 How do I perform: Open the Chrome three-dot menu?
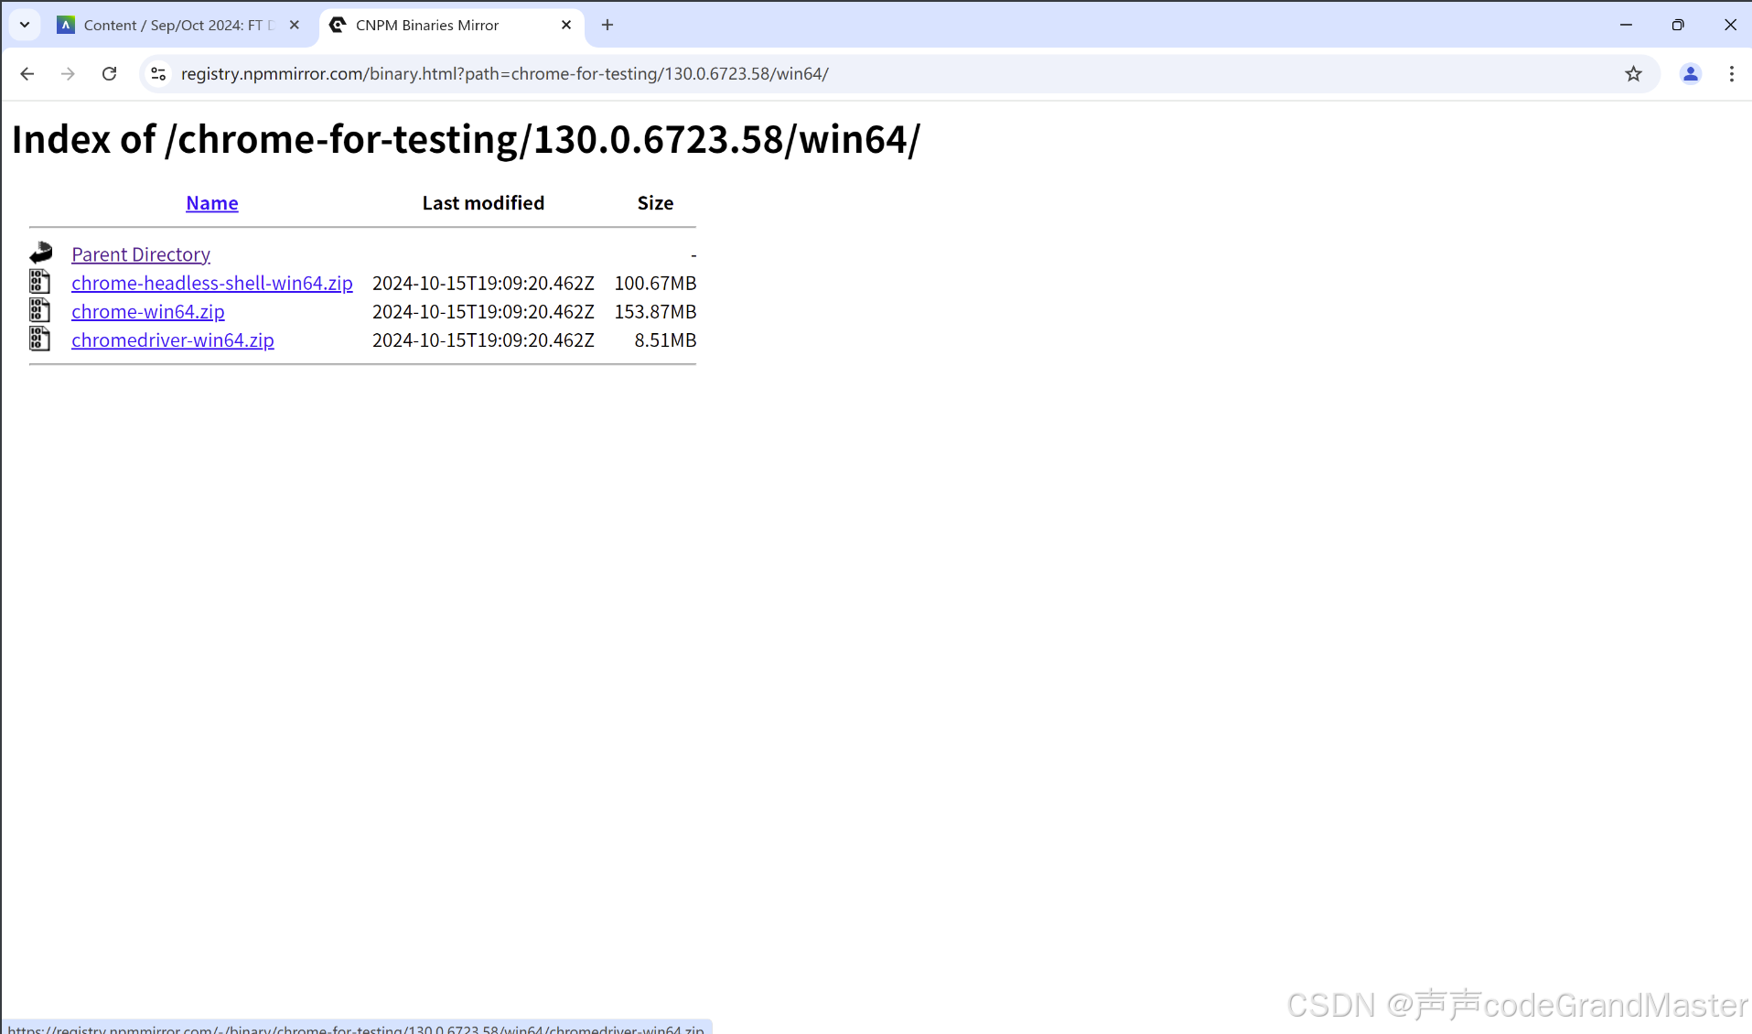pyautogui.click(x=1731, y=74)
